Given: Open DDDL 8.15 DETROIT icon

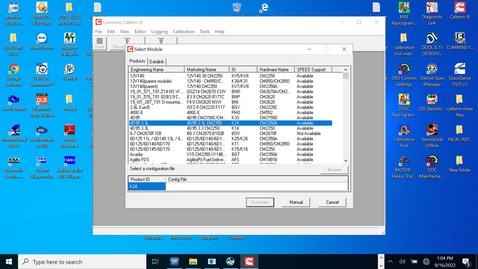Looking at the screenshot, I should [x=432, y=44].
